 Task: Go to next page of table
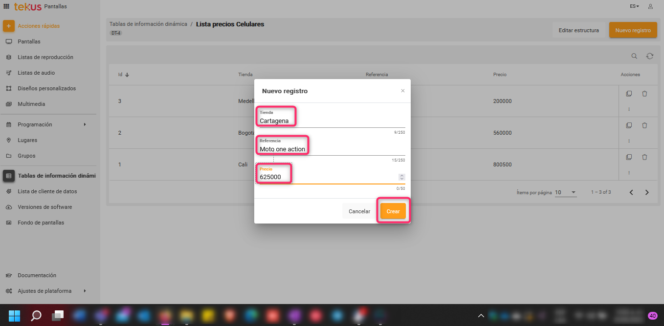647,192
